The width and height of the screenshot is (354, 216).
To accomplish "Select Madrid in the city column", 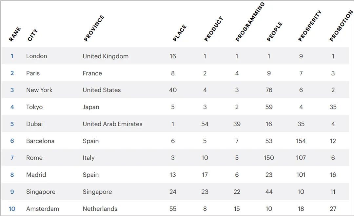I will (x=36, y=175).
